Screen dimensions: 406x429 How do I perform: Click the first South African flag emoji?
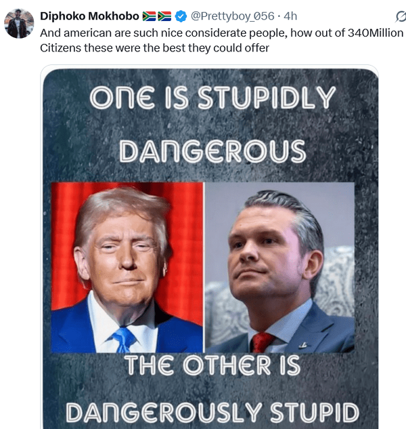click(150, 16)
